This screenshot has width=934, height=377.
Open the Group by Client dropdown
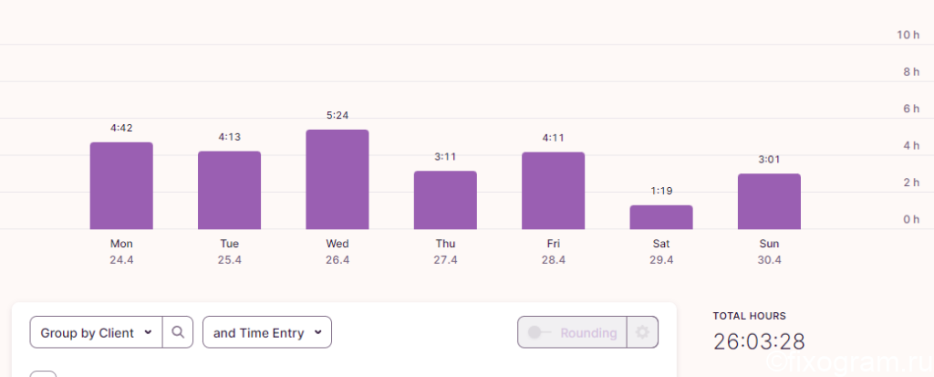(x=96, y=332)
